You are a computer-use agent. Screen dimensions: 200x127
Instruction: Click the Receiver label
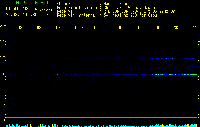pyautogui.click(x=66, y=11)
